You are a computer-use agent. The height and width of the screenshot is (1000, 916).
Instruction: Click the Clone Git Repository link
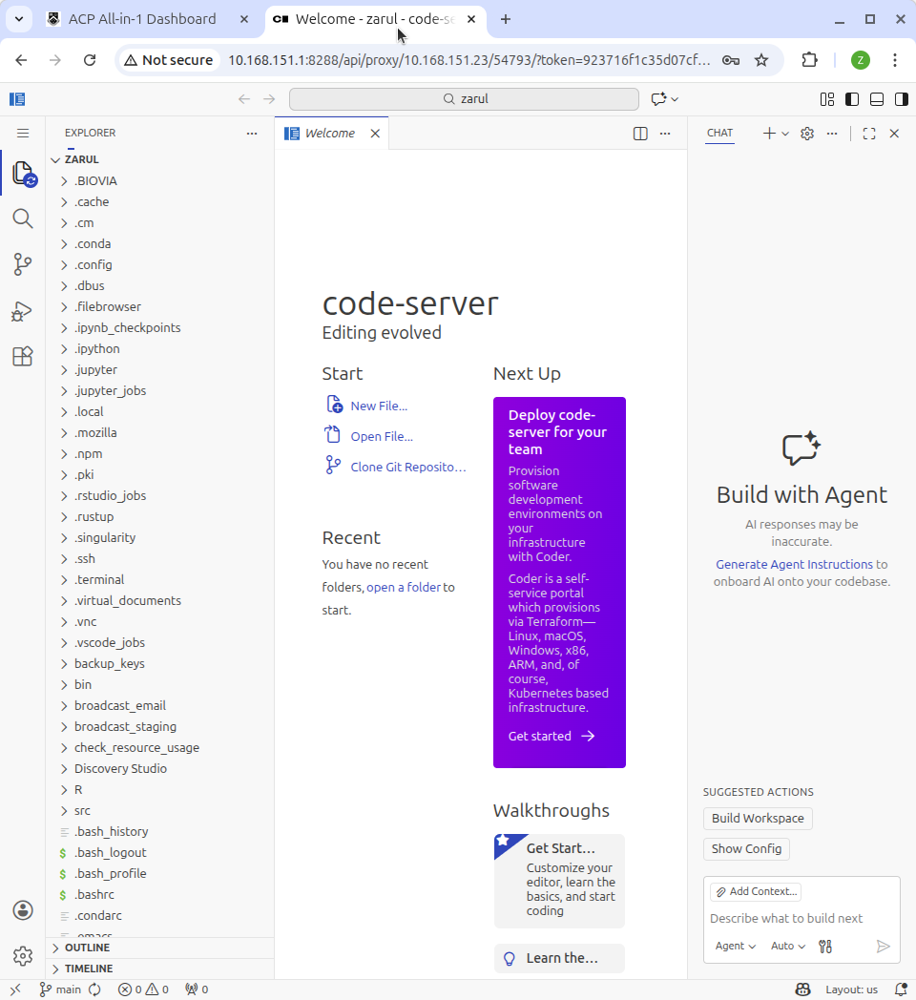click(x=407, y=467)
